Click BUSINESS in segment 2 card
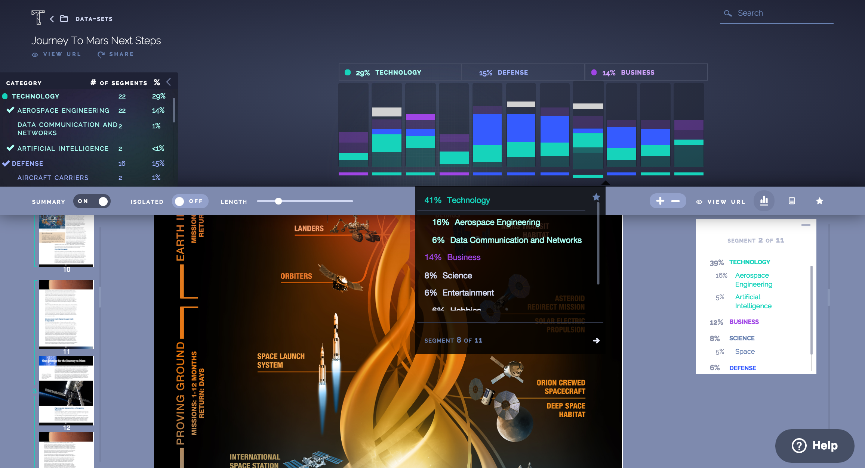The height and width of the screenshot is (468, 865). [x=744, y=322]
